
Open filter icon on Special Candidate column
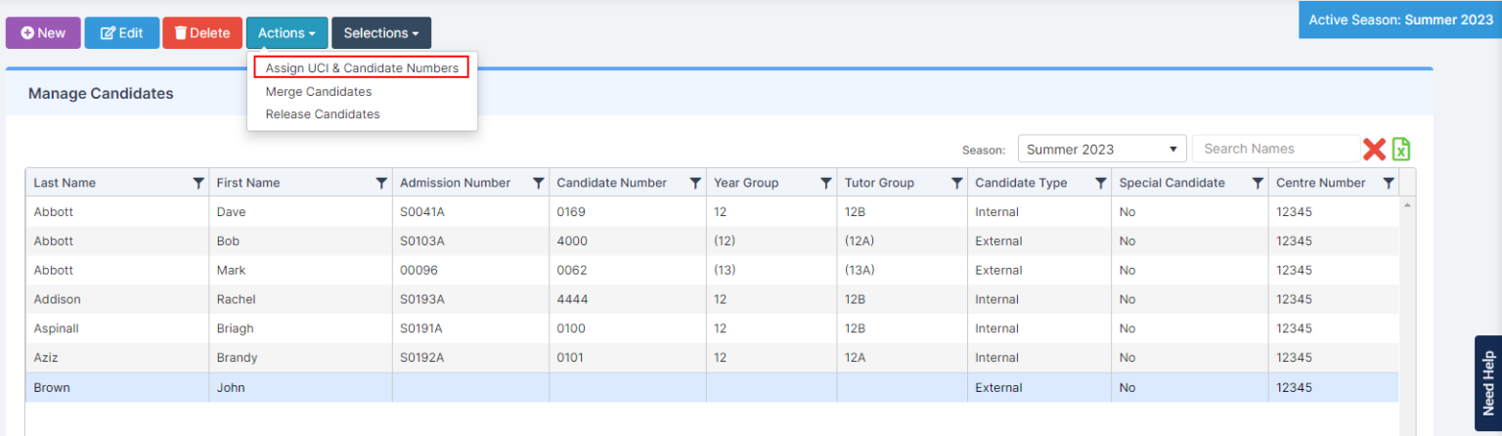coord(1258,183)
